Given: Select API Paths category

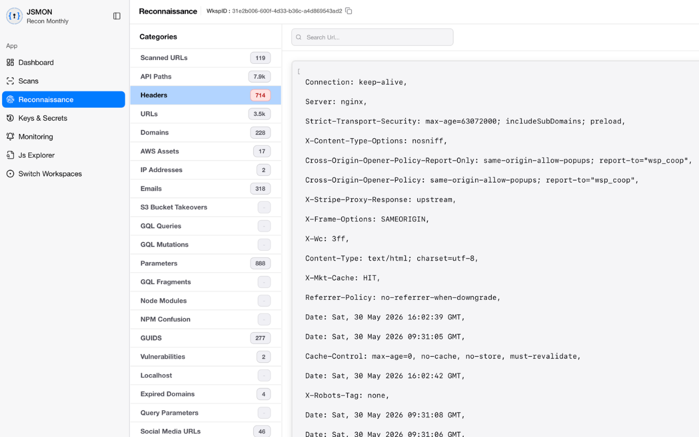Looking at the screenshot, I should [x=205, y=76].
